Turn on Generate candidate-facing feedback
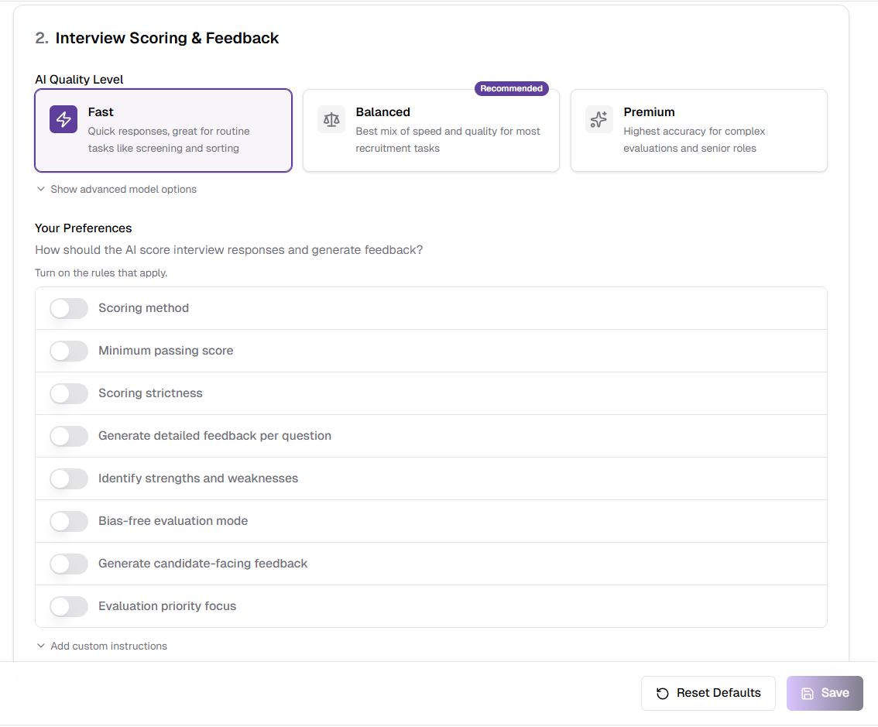 click(x=70, y=564)
